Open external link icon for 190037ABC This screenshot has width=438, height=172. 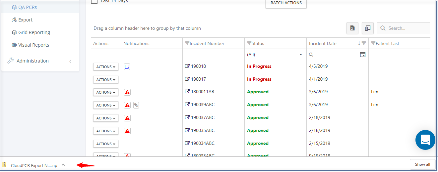click(x=187, y=117)
